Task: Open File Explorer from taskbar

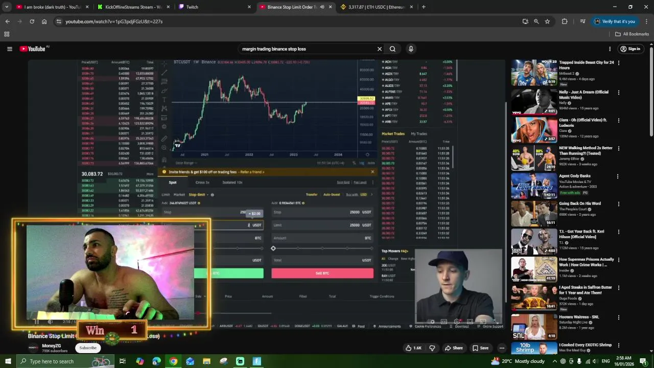Action: (206, 361)
